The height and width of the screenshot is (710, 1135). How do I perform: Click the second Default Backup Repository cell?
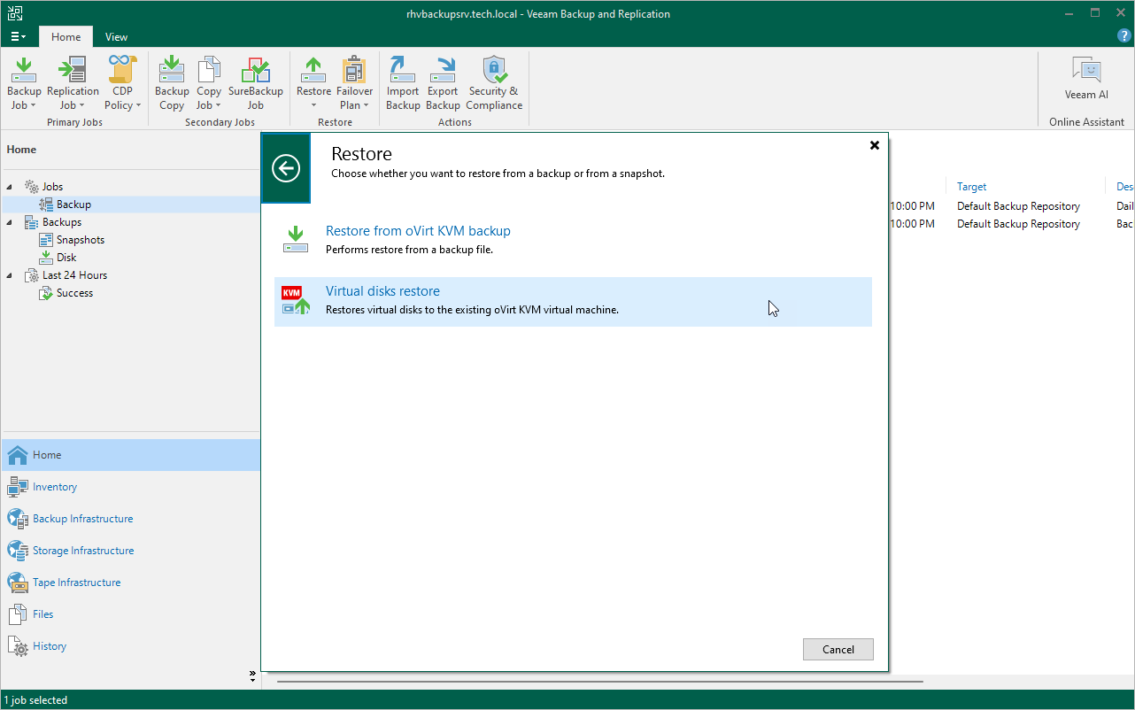1018,224
